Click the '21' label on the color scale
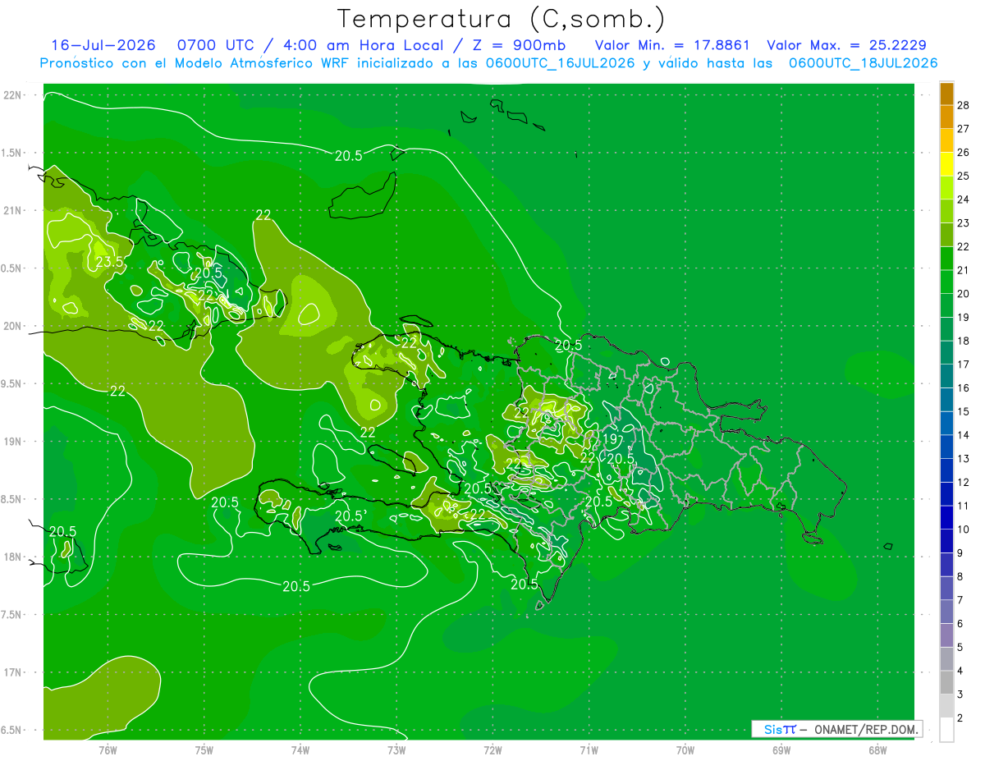Image resolution: width=985 pixels, height=761 pixels. (964, 270)
